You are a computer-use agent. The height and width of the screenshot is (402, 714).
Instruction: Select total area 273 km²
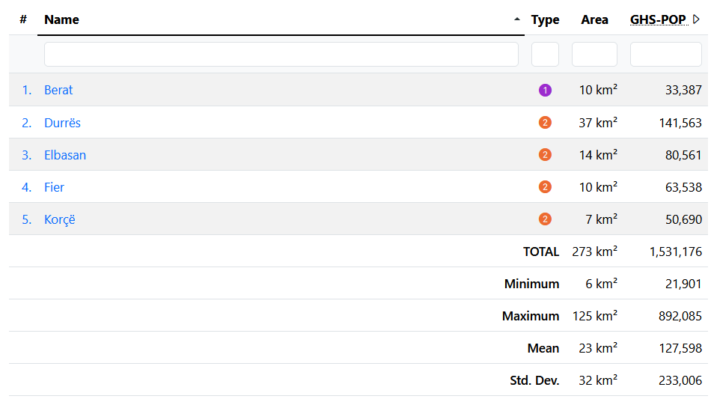click(x=595, y=252)
